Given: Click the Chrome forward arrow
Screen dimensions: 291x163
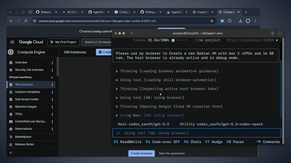Looking at the screenshot, I should [x=18, y=21].
